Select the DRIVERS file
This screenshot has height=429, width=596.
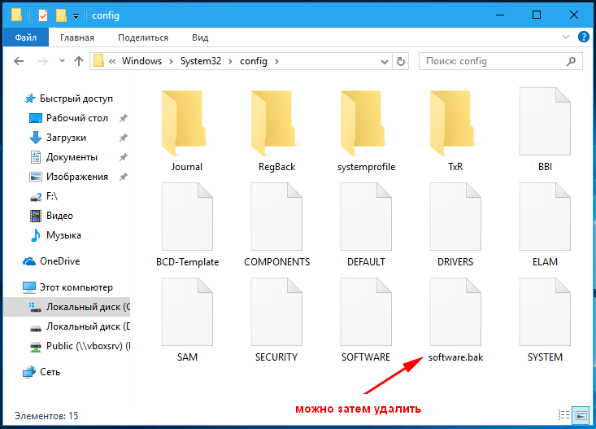455,225
